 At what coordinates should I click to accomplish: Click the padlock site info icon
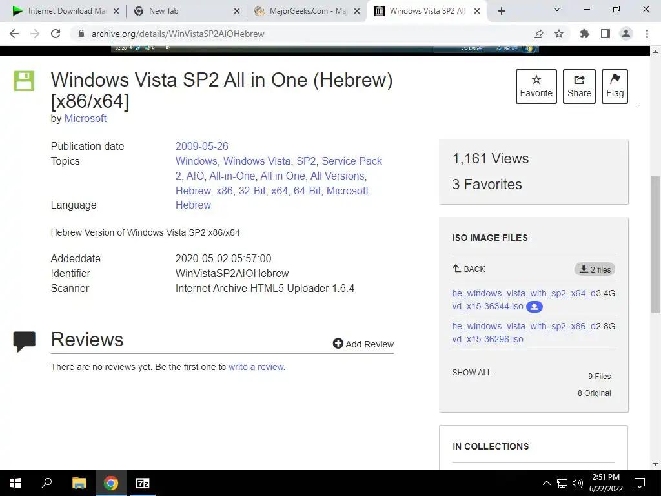pyautogui.click(x=81, y=34)
